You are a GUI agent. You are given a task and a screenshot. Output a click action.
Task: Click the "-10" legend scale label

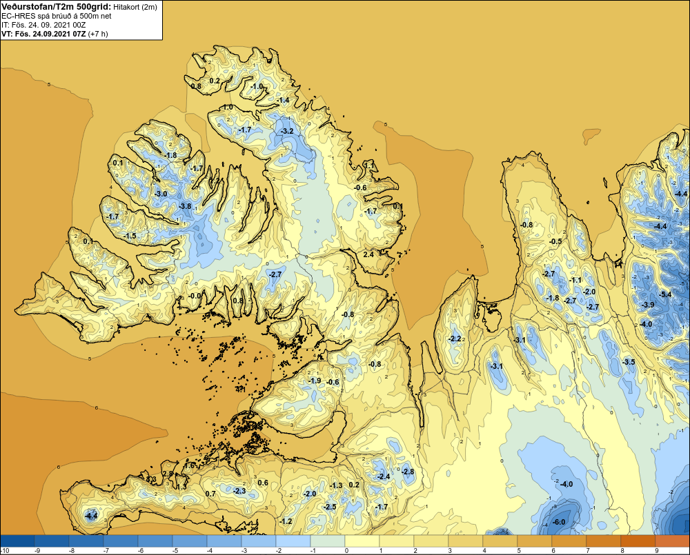coord(4,551)
